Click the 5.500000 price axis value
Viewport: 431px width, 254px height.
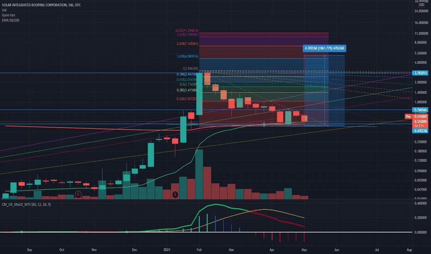coord(421,53)
